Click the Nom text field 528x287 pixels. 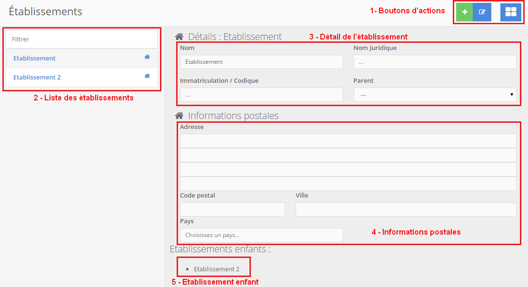tap(261, 62)
